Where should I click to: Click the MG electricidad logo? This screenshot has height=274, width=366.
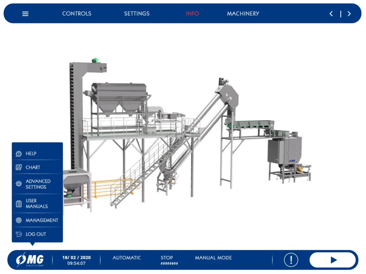[x=30, y=260]
